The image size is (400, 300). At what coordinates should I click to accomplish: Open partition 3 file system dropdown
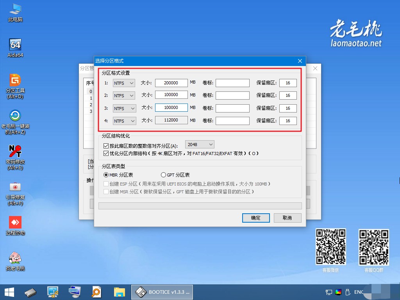click(x=125, y=109)
